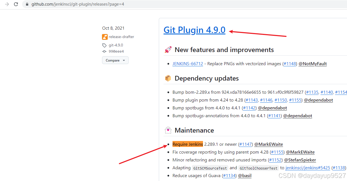Open @MarkEWaite on the Require Jenkins line
This screenshot has height=181, width=347.
point(269,144)
